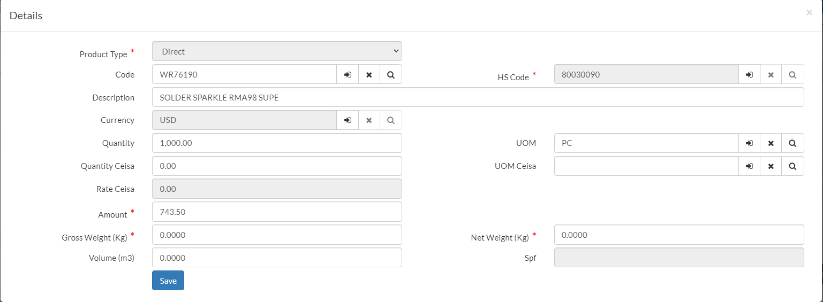
Task: Click the enter arrow icon beside Code
Action: pyautogui.click(x=348, y=75)
